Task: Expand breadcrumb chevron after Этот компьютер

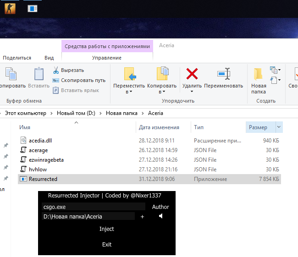Action: (x=51, y=114)
